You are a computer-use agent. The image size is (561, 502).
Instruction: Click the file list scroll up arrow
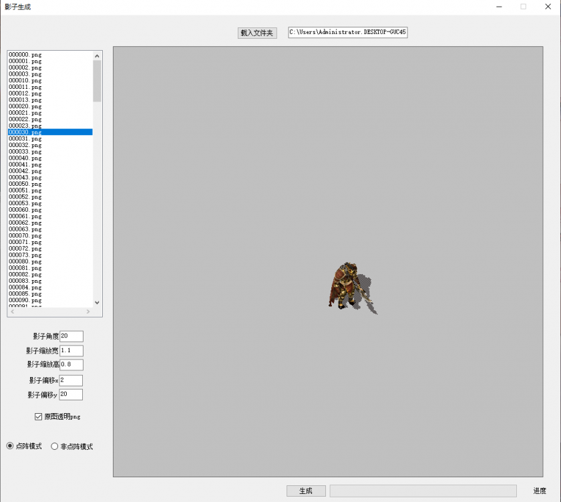[97, 55]
